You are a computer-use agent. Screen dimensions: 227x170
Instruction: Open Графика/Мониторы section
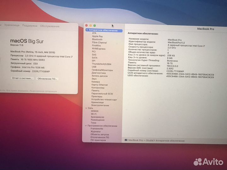point(102,70)
